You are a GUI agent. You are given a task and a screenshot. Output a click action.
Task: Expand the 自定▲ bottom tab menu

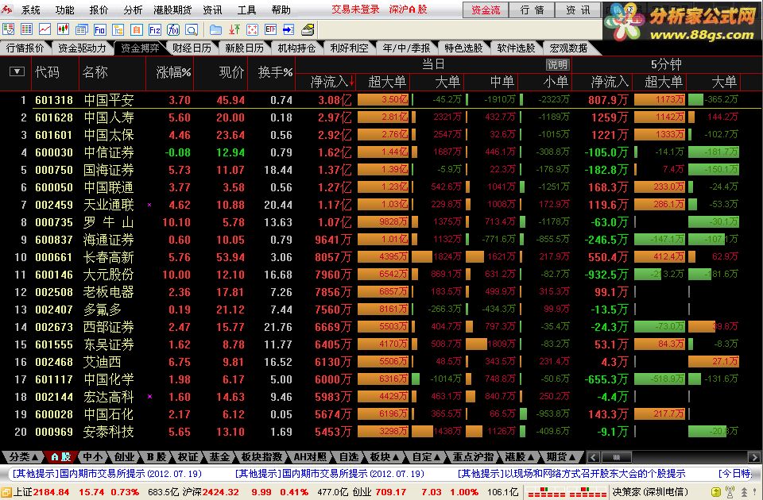pos(426,457)
